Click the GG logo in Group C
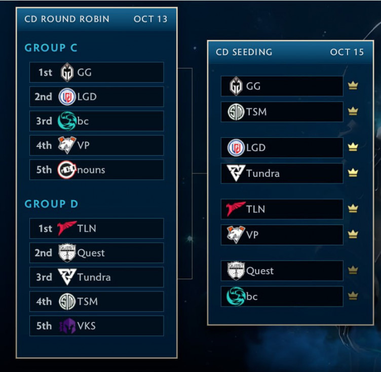381x372 pixels. coord(67,72)
